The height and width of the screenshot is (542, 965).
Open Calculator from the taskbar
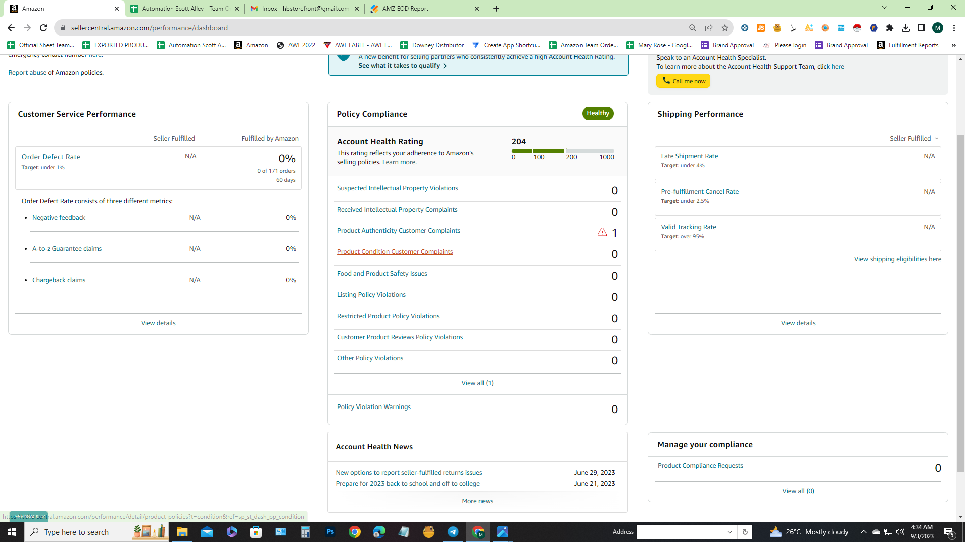click(306, 532)
